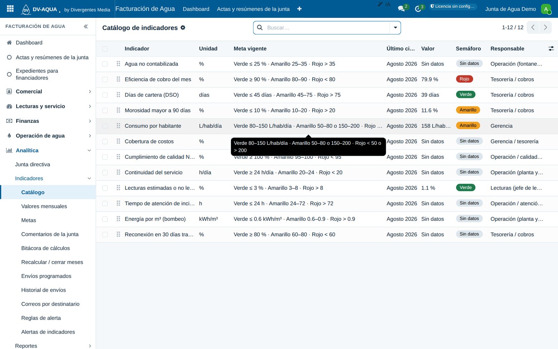Image resolution: width=558 pixels, height=349 pixels.
Task: Go to previous page of records
Action: 533,27
